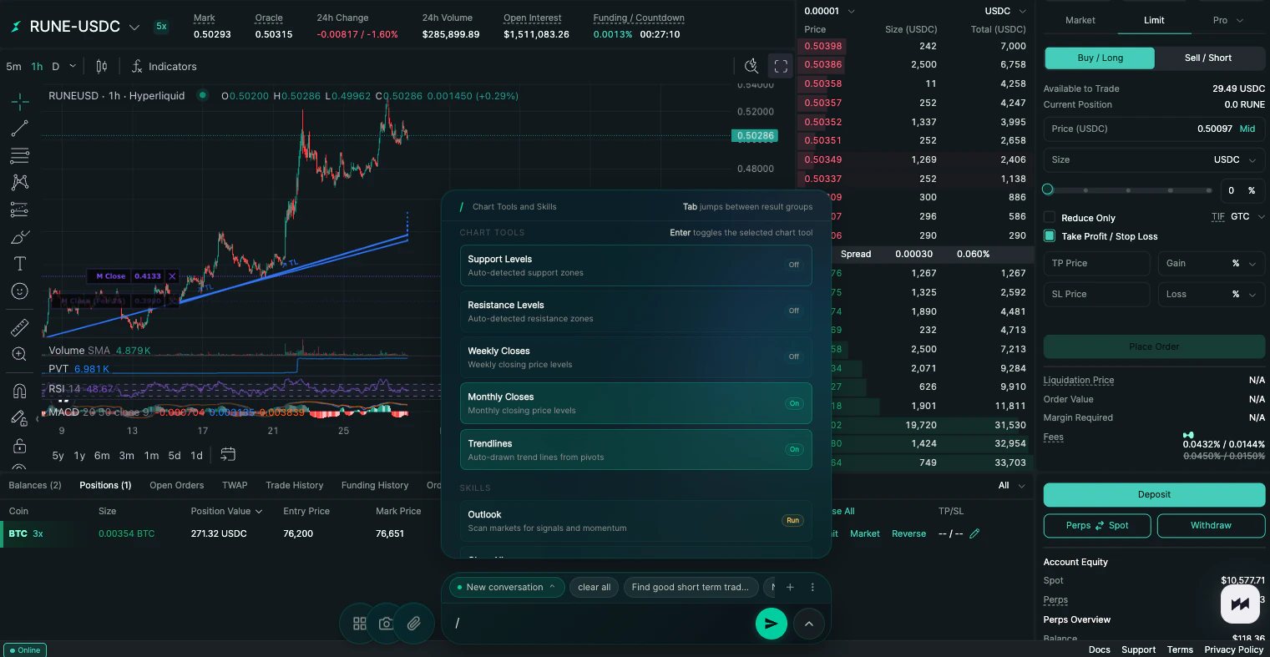Expand the New conversation selector
This screenshot has height=657, width=1270.
[x=507, y=587]
